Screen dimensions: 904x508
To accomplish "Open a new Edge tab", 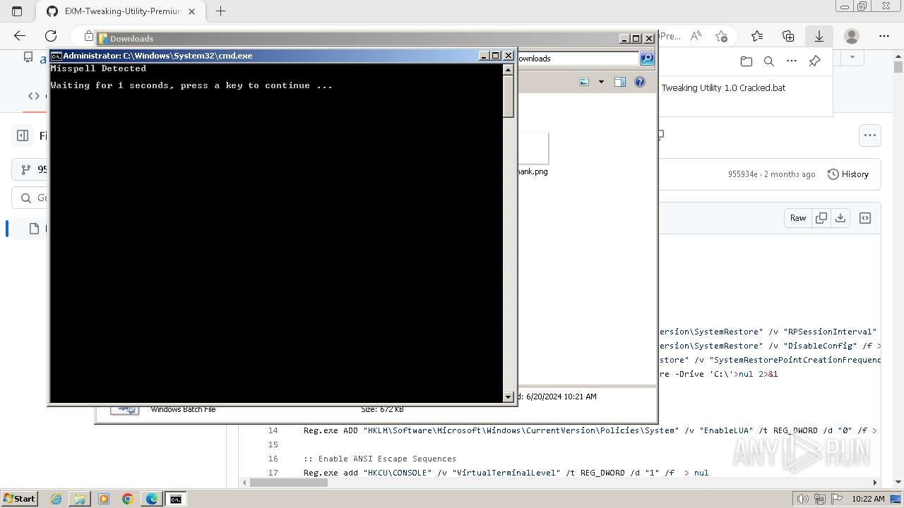I will (220, 11).
